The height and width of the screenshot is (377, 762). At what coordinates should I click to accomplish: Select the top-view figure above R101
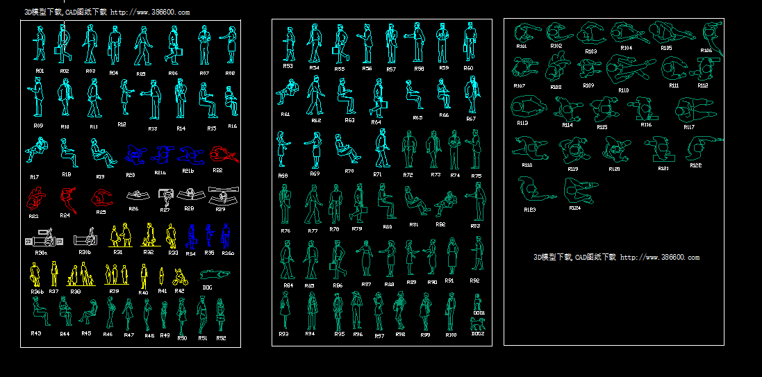click(527, 33)
